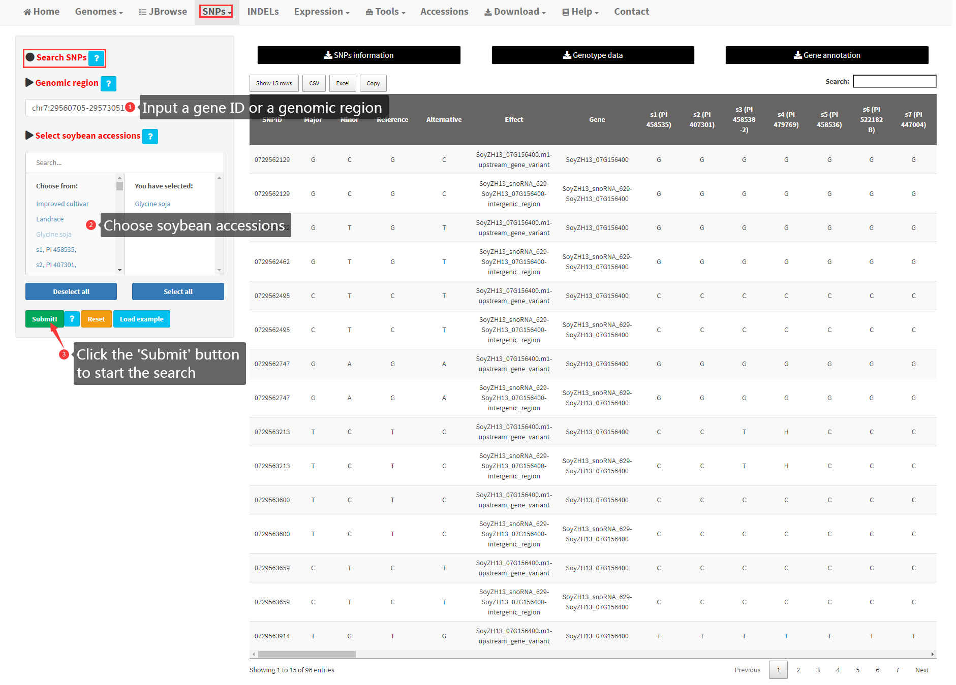Expand the Genomes dropdown menu

99,12
